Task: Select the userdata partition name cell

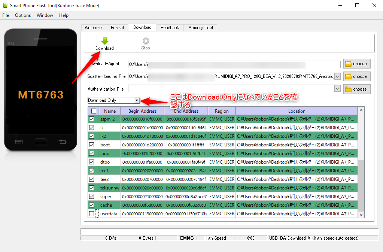Action: (x=110, y=214)
